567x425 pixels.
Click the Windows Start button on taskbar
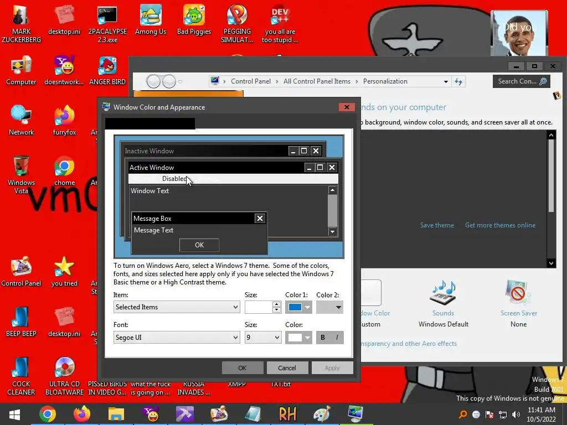click(x=14, y=414)
